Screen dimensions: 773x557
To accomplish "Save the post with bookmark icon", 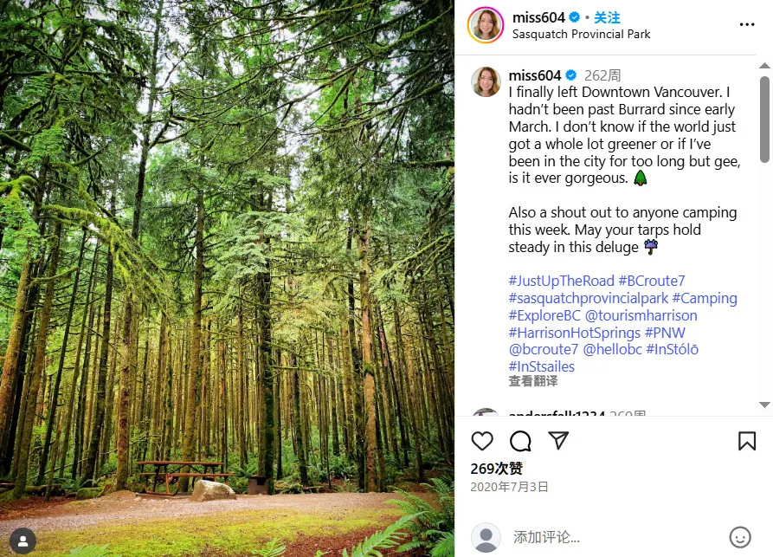I will tap(746, 441).
